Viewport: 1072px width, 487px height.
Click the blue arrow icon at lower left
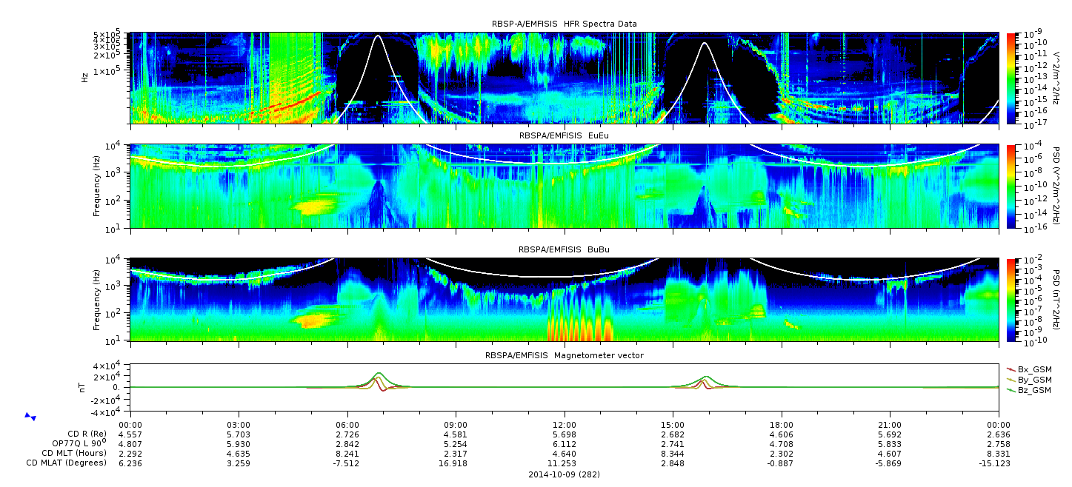pyautogui.click(x=30, y=417)
